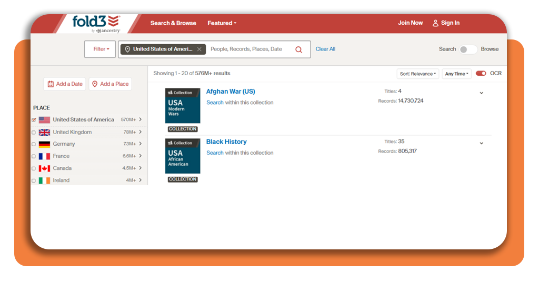Viewport: 539px width, 282px height.
Task: Click the Canada flag icon
Action: coord(44,168)
